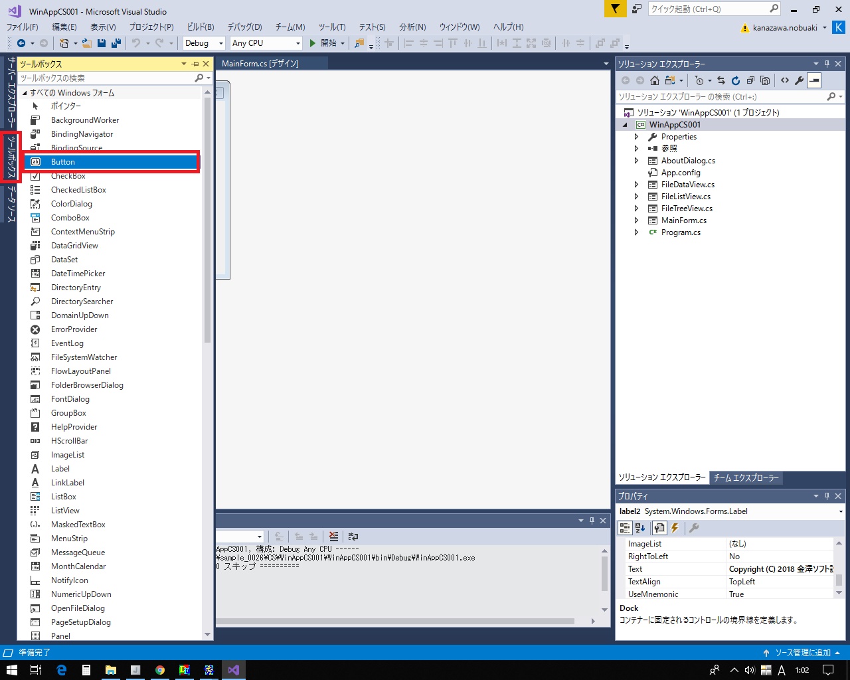Viewport: 850px width, 680px height.
Task: Expand the MainForm.cs tree node
Action: [636, 220]
